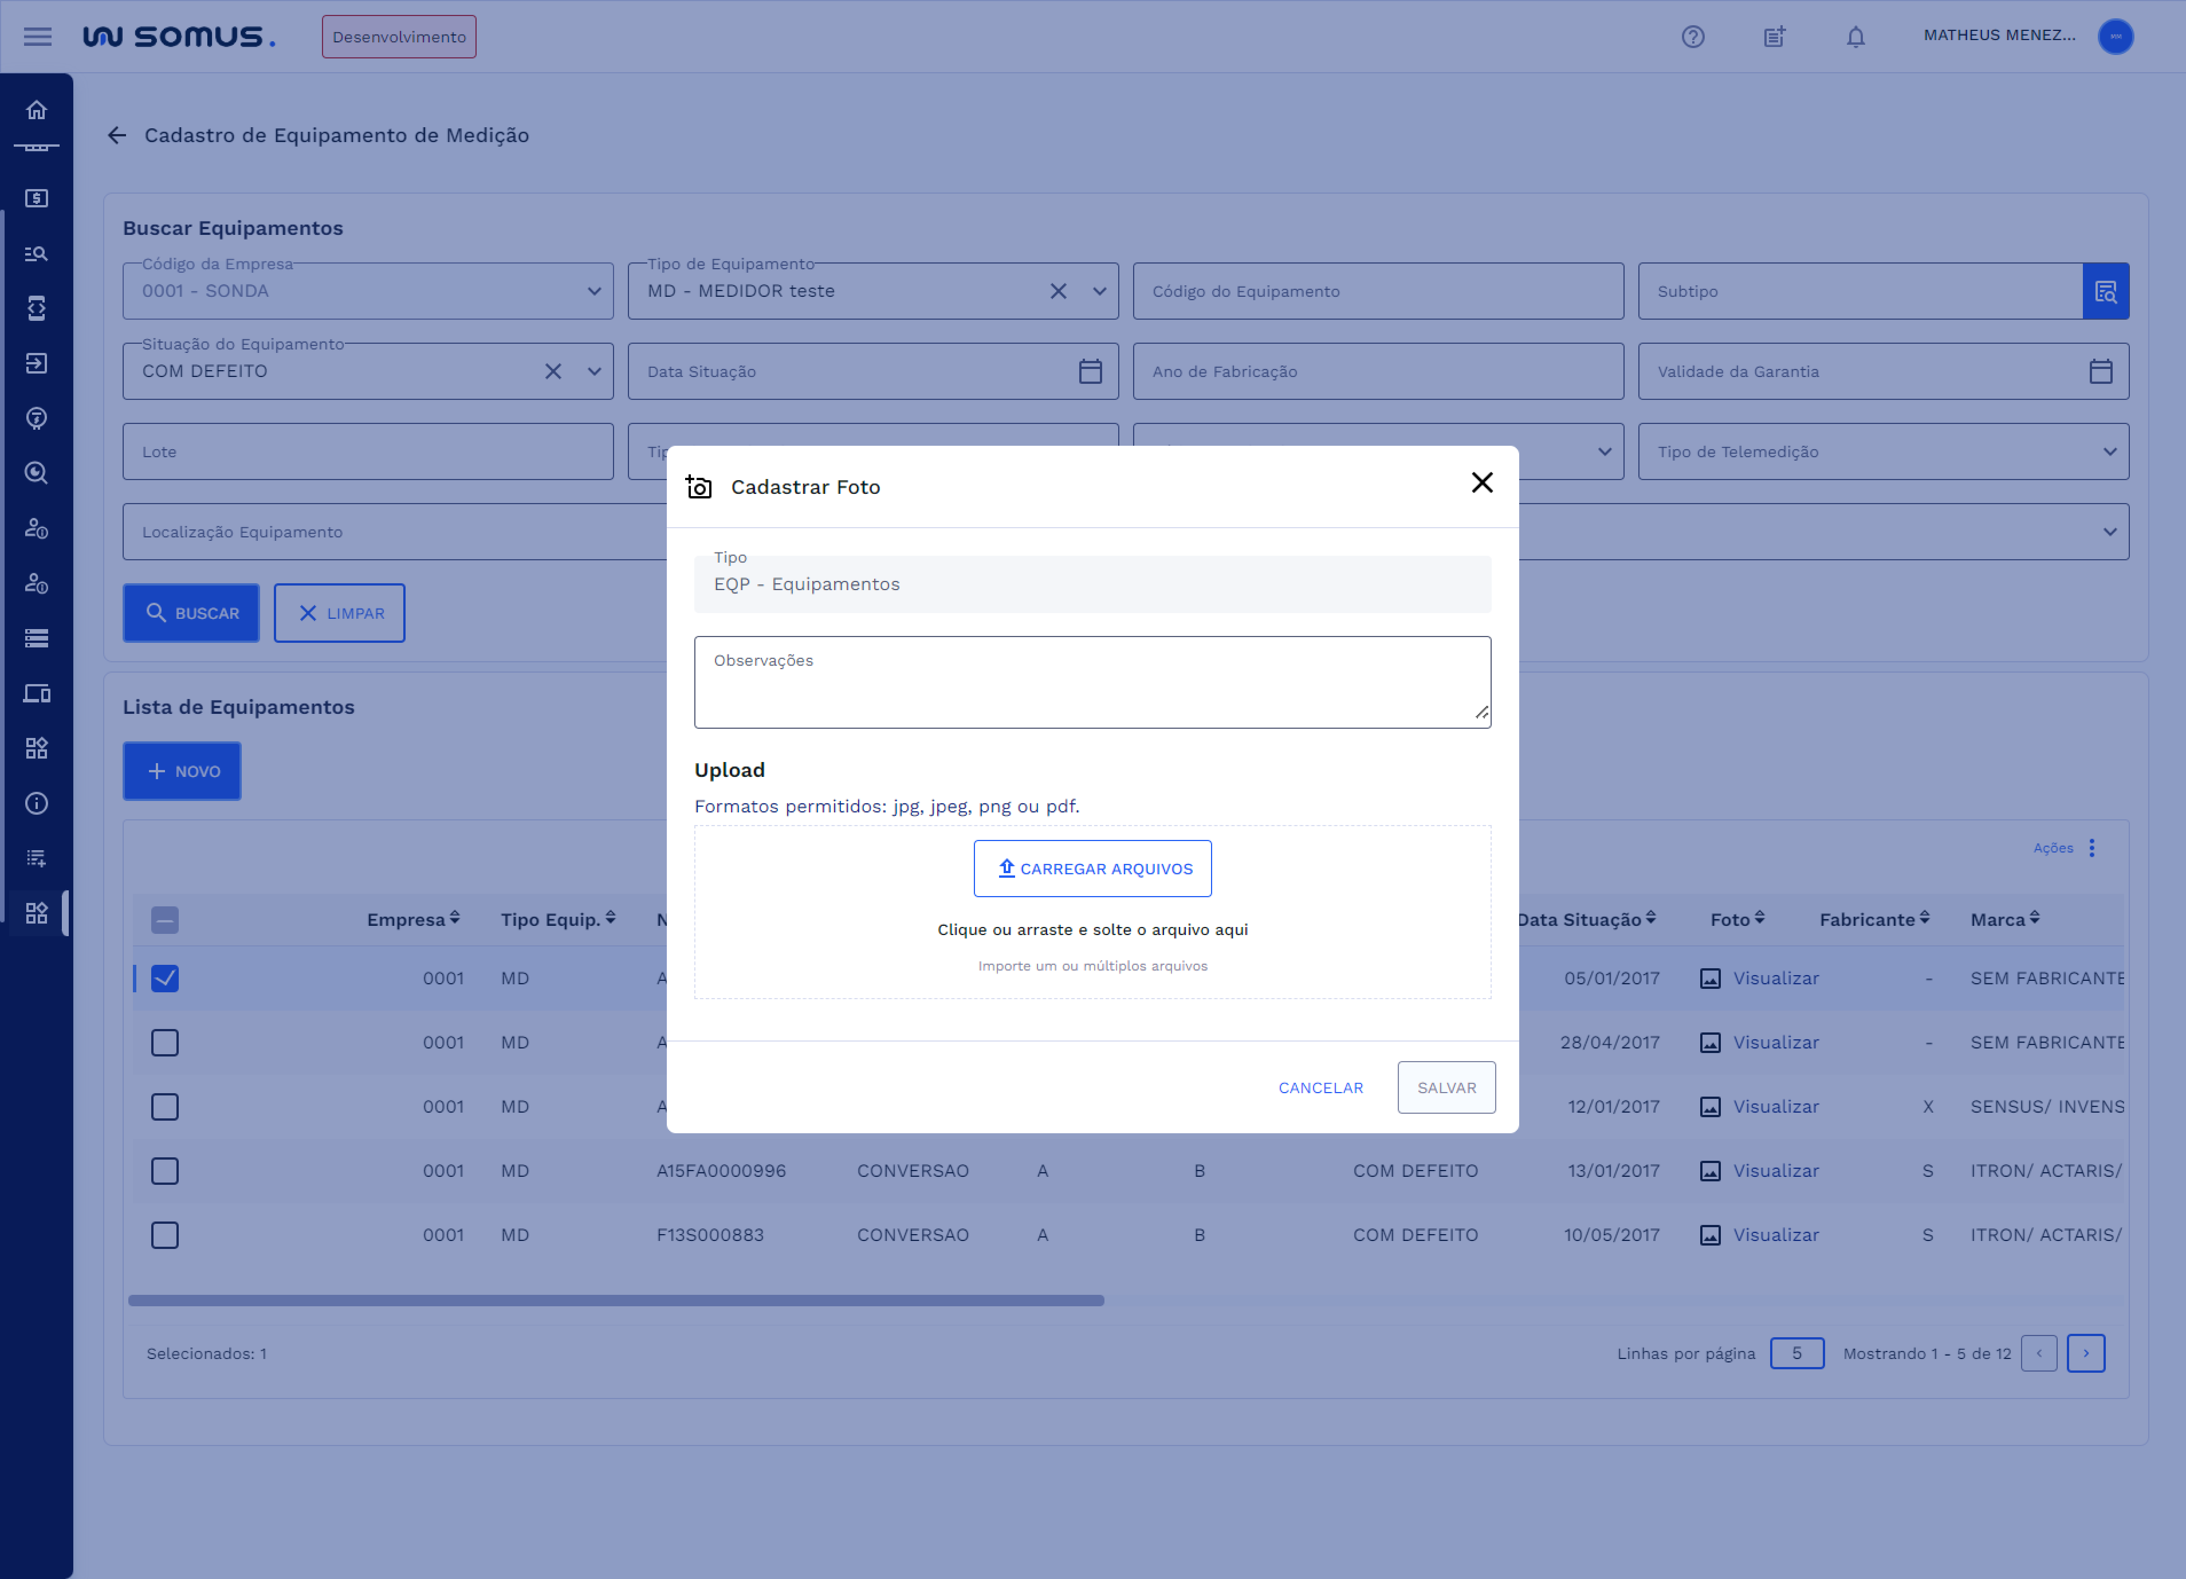Open the notifications bell icon

click(1855, 37)
